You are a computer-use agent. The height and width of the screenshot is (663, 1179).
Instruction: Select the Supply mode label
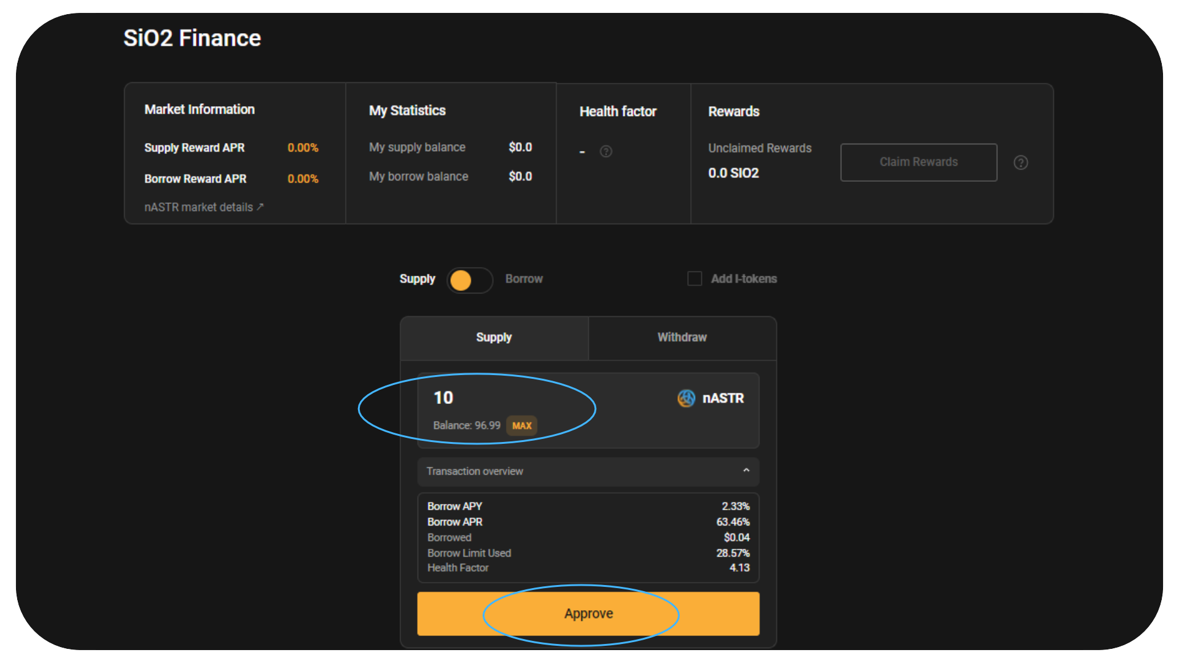pyautogui.click(x=417, y=279)
